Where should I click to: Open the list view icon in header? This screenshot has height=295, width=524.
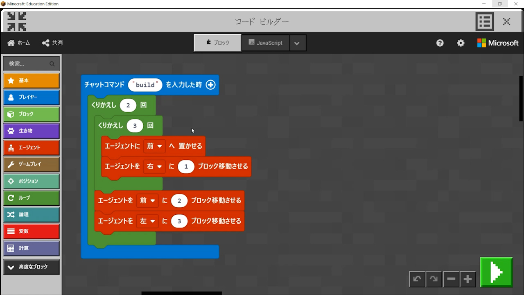click(484, 22)
